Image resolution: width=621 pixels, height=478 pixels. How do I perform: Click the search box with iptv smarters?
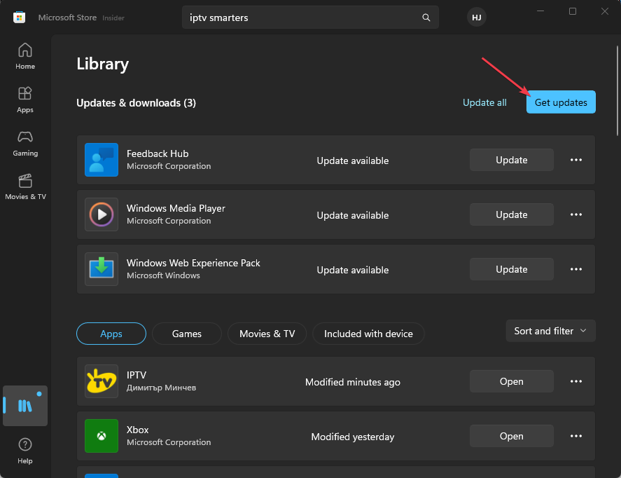coord(310,18)
